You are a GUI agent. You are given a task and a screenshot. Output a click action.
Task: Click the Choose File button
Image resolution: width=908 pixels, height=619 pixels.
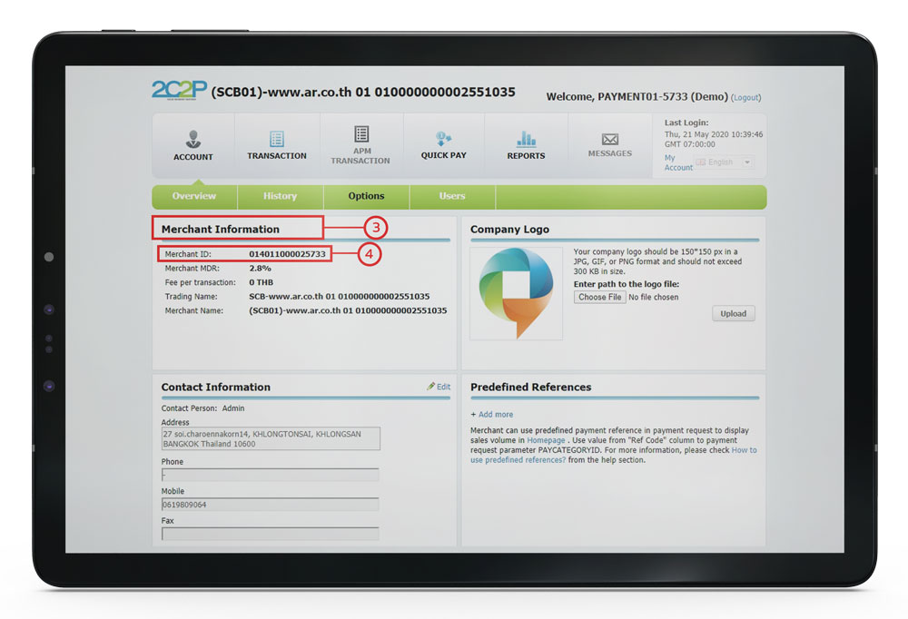tap(600, 297)
